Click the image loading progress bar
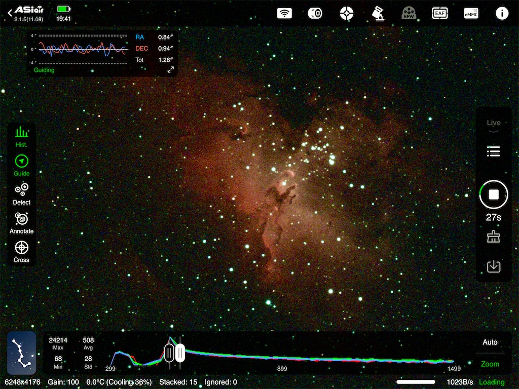 point(416,382)
